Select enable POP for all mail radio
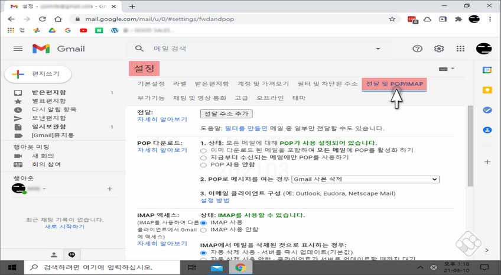The image size is (501, 275). [x=203, y=151]
